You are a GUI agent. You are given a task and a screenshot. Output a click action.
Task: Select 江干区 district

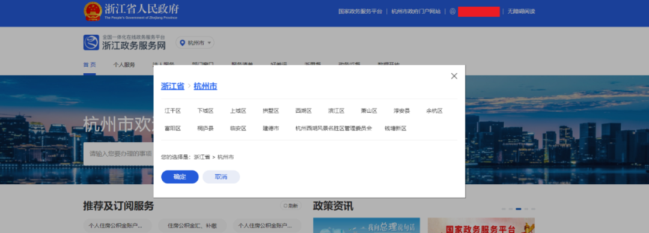172,111
